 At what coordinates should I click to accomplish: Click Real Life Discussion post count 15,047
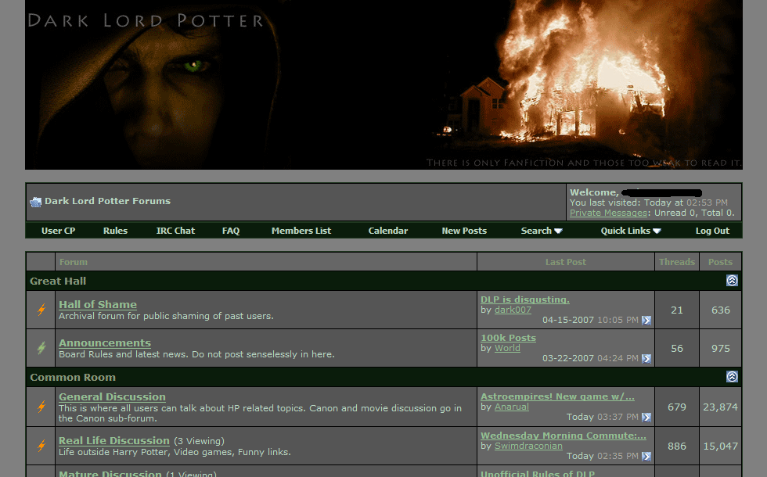tap(721, 447)
